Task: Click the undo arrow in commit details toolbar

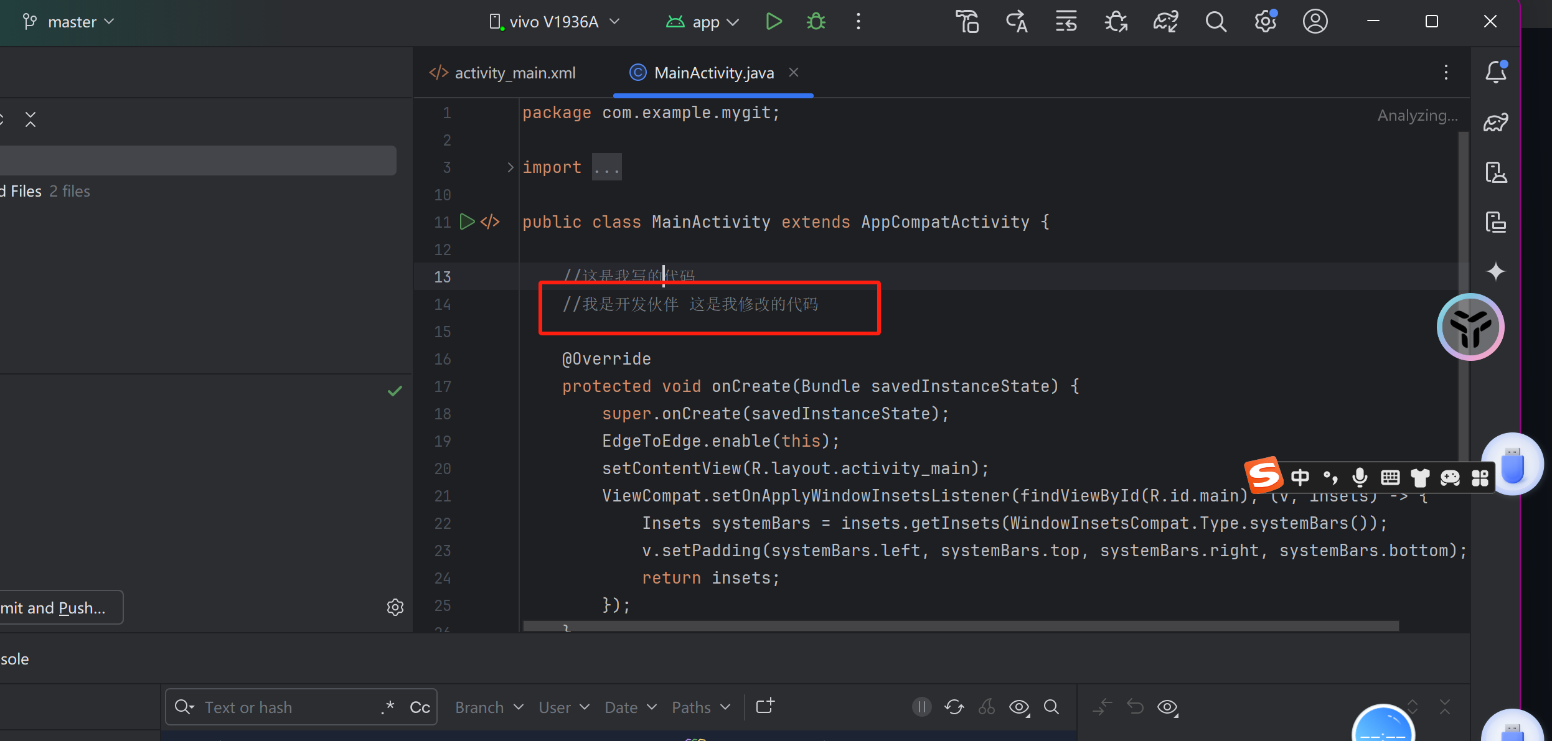Action: pos(1135,707)
